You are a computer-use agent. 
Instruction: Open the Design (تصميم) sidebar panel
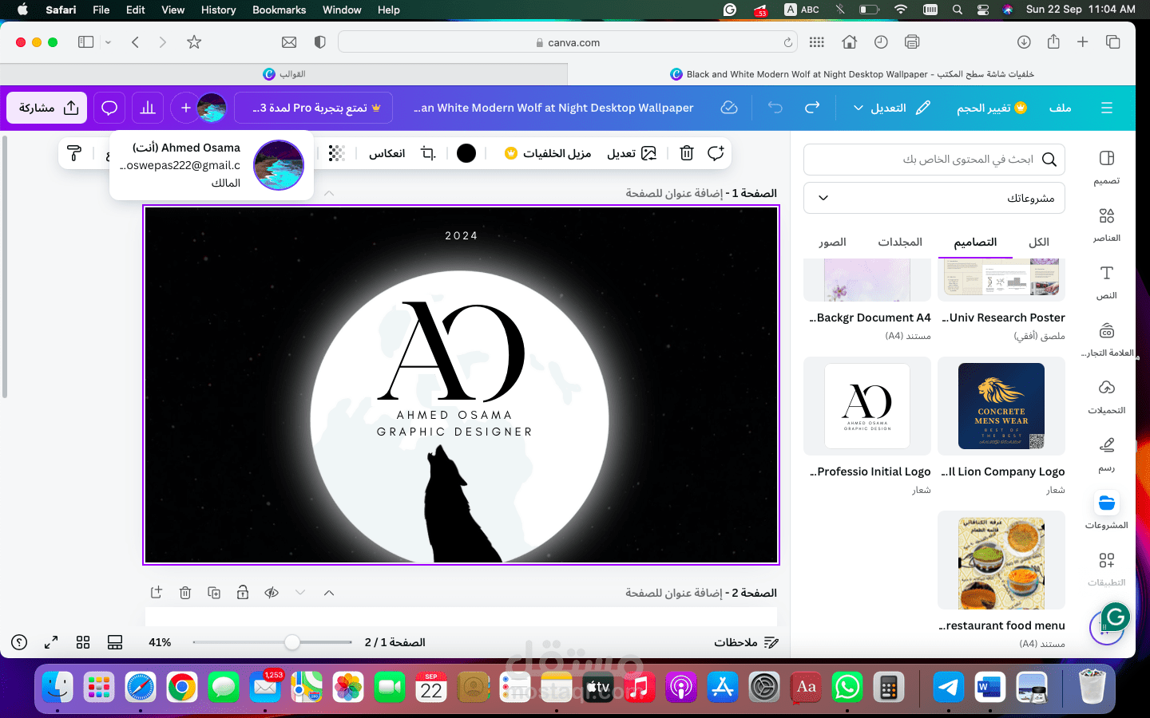click(x=1106, y=167)
